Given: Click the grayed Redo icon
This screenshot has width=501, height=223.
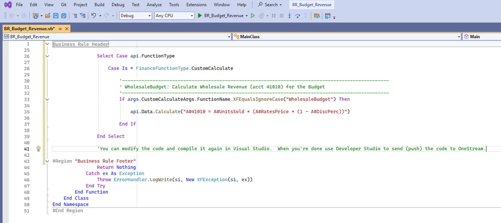Looking at the screenshot, I should (x=107, y=15).
